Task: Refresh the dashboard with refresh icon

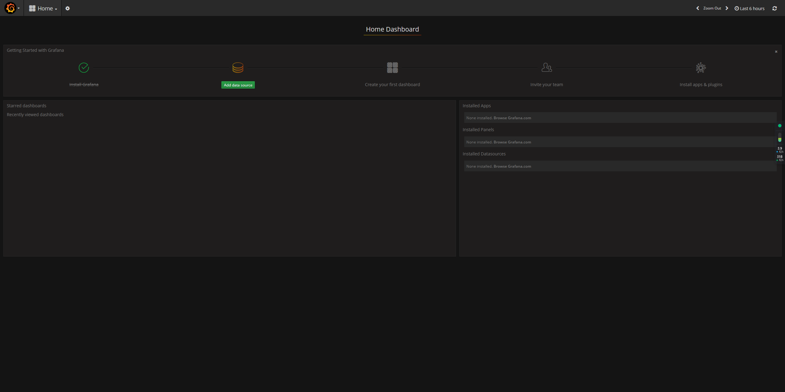Action: pyautogui.click(x=775, y=8)
